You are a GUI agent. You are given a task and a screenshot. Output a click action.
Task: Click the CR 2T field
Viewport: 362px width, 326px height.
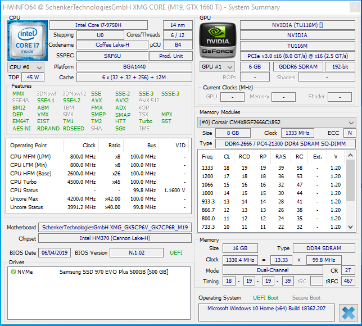pyautogui.click(x=348, y=270)
